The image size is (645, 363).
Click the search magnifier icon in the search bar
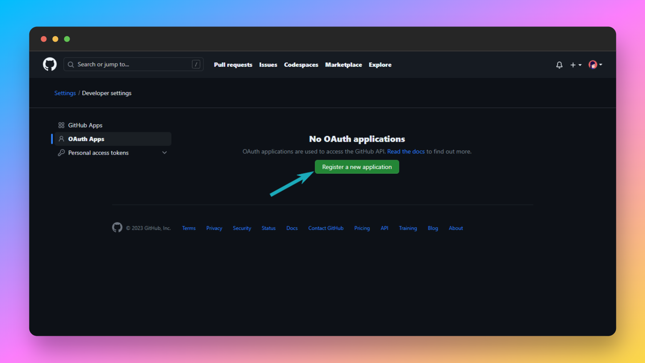tap(71, 64)
